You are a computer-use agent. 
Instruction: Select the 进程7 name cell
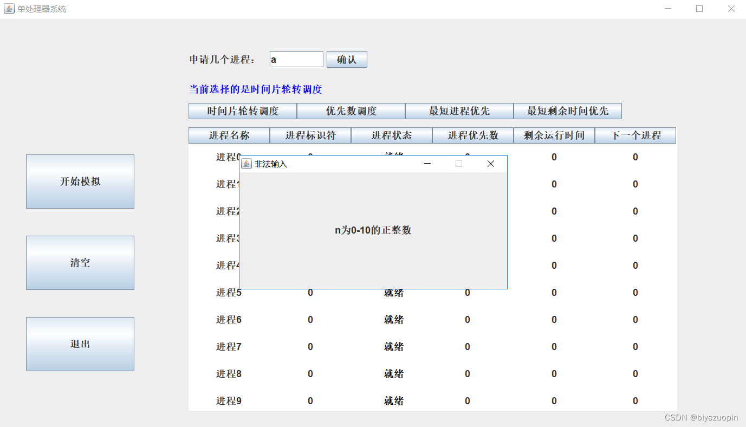pyautogui.click(x=229, y=347)
